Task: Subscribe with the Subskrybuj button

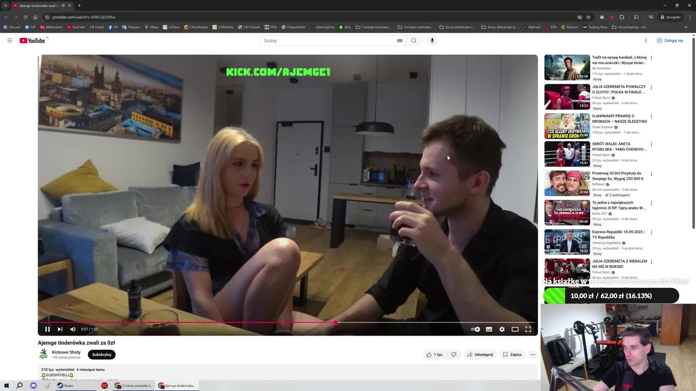Action: [102, 355]
